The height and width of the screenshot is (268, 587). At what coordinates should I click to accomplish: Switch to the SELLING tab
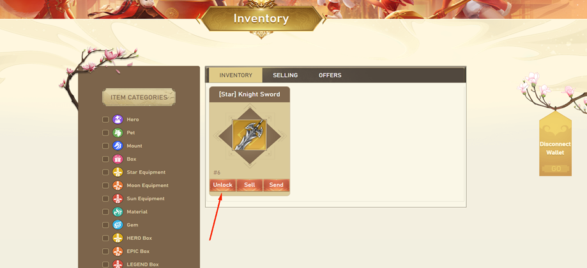[286, 75]
